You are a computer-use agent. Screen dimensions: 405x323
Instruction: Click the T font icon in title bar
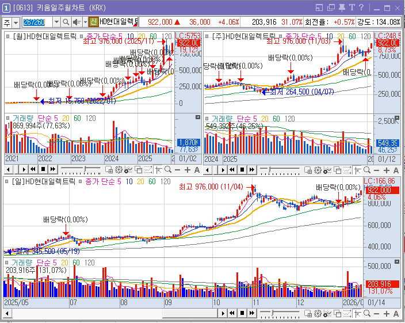click(352, 7)
